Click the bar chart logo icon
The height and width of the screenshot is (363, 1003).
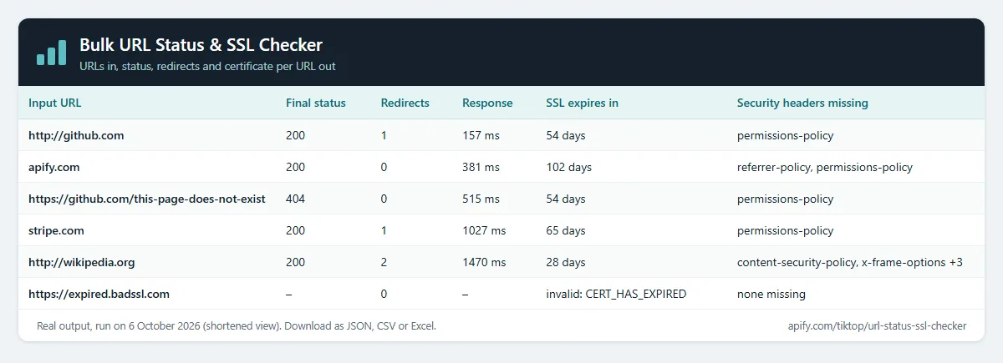coord(51,52)
